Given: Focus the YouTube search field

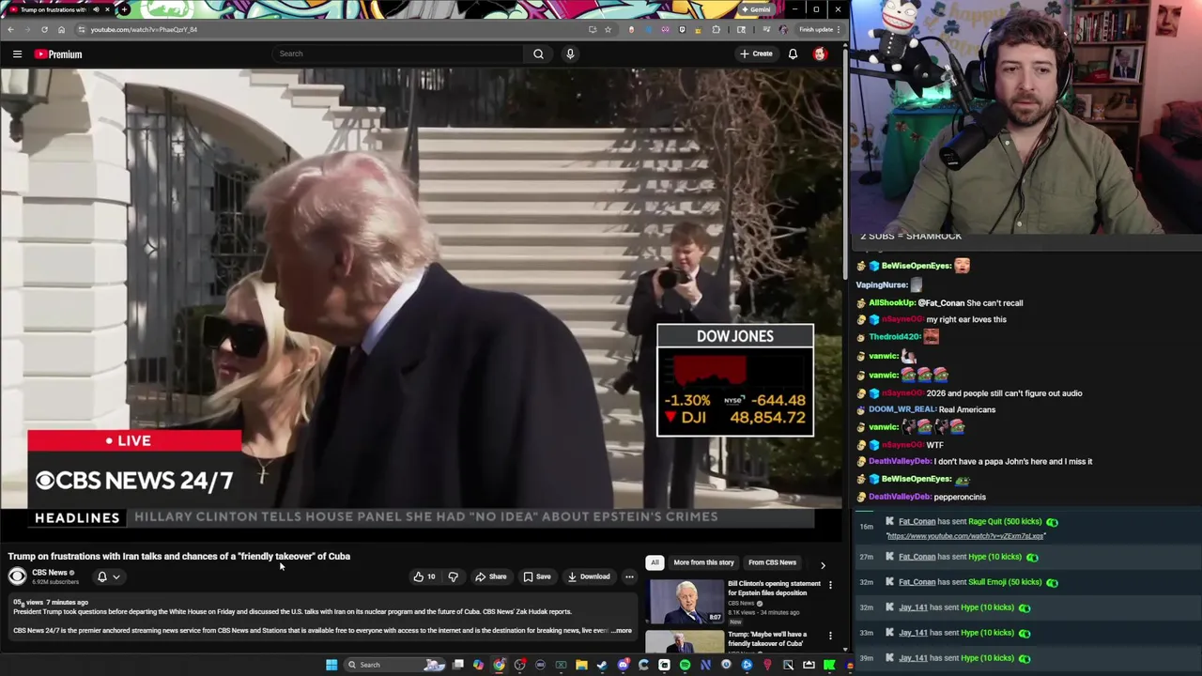Looking at the screenshot, I should (x=399, y=54).
